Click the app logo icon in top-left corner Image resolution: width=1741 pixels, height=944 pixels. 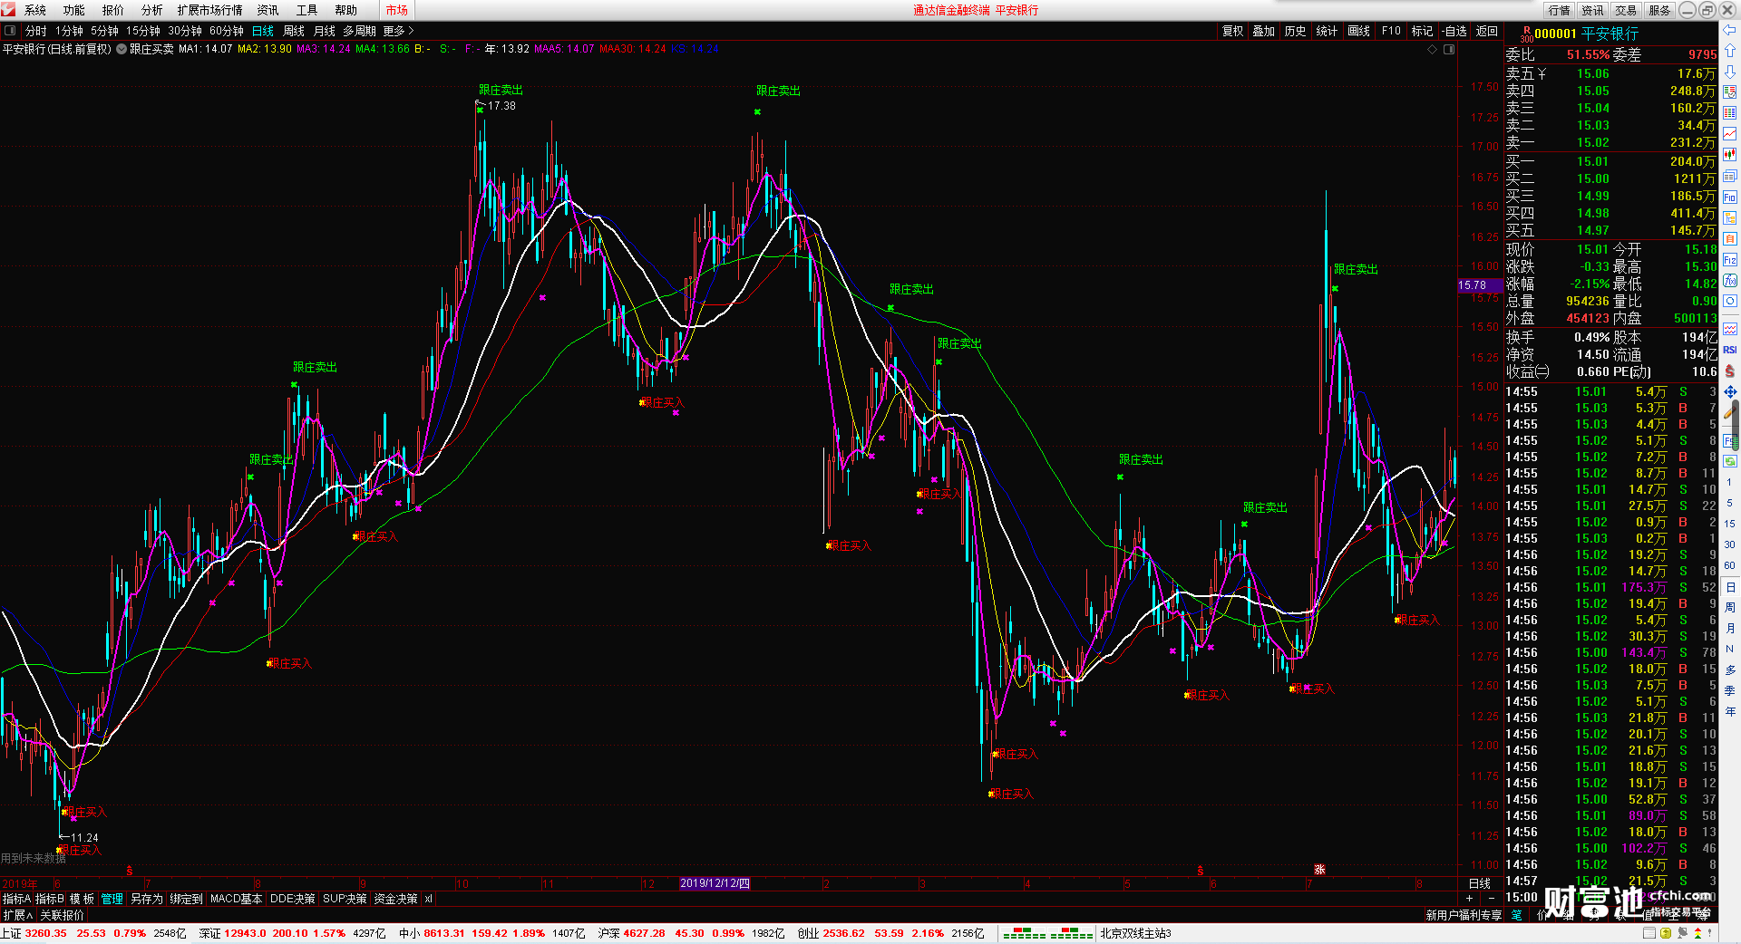8,9
